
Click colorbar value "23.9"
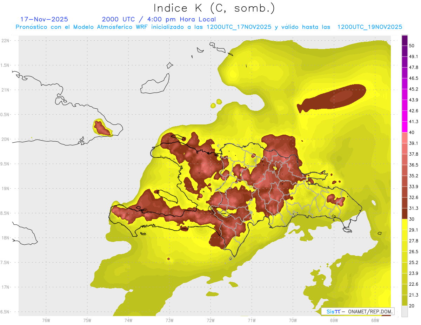click(414, 273)
